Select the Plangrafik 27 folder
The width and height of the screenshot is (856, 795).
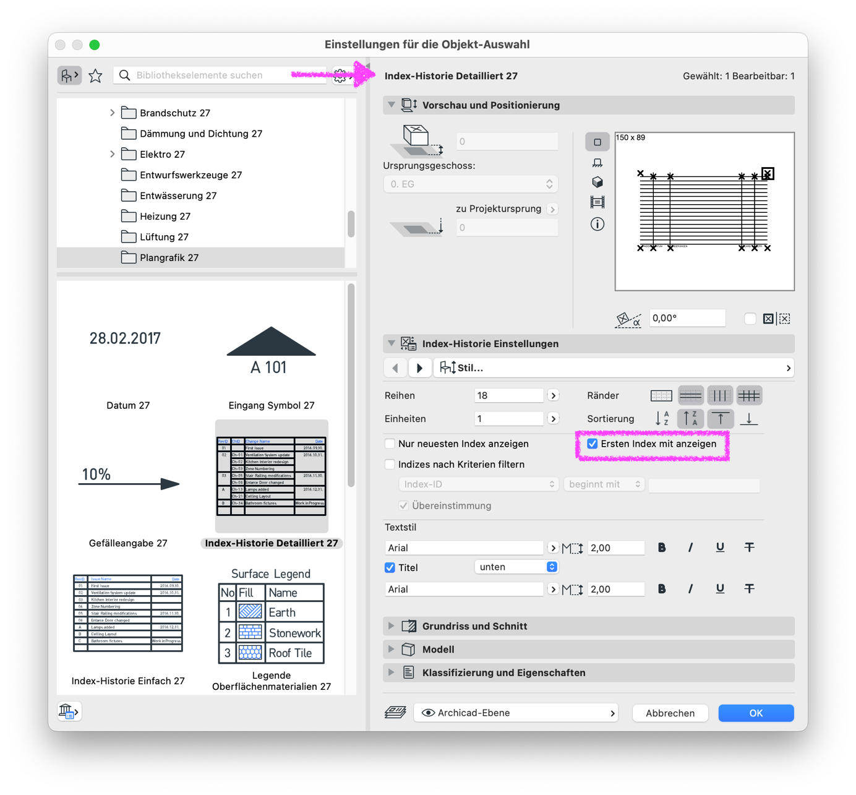coord(200,257)
